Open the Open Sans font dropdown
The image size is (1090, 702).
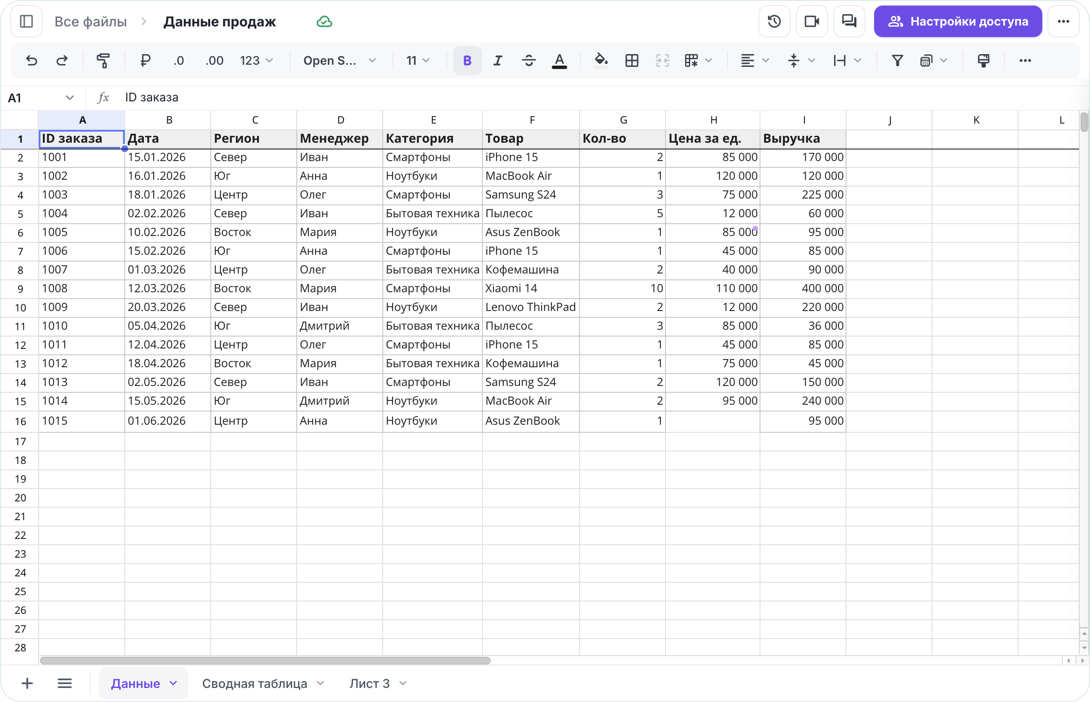click(x=340, y=60)
